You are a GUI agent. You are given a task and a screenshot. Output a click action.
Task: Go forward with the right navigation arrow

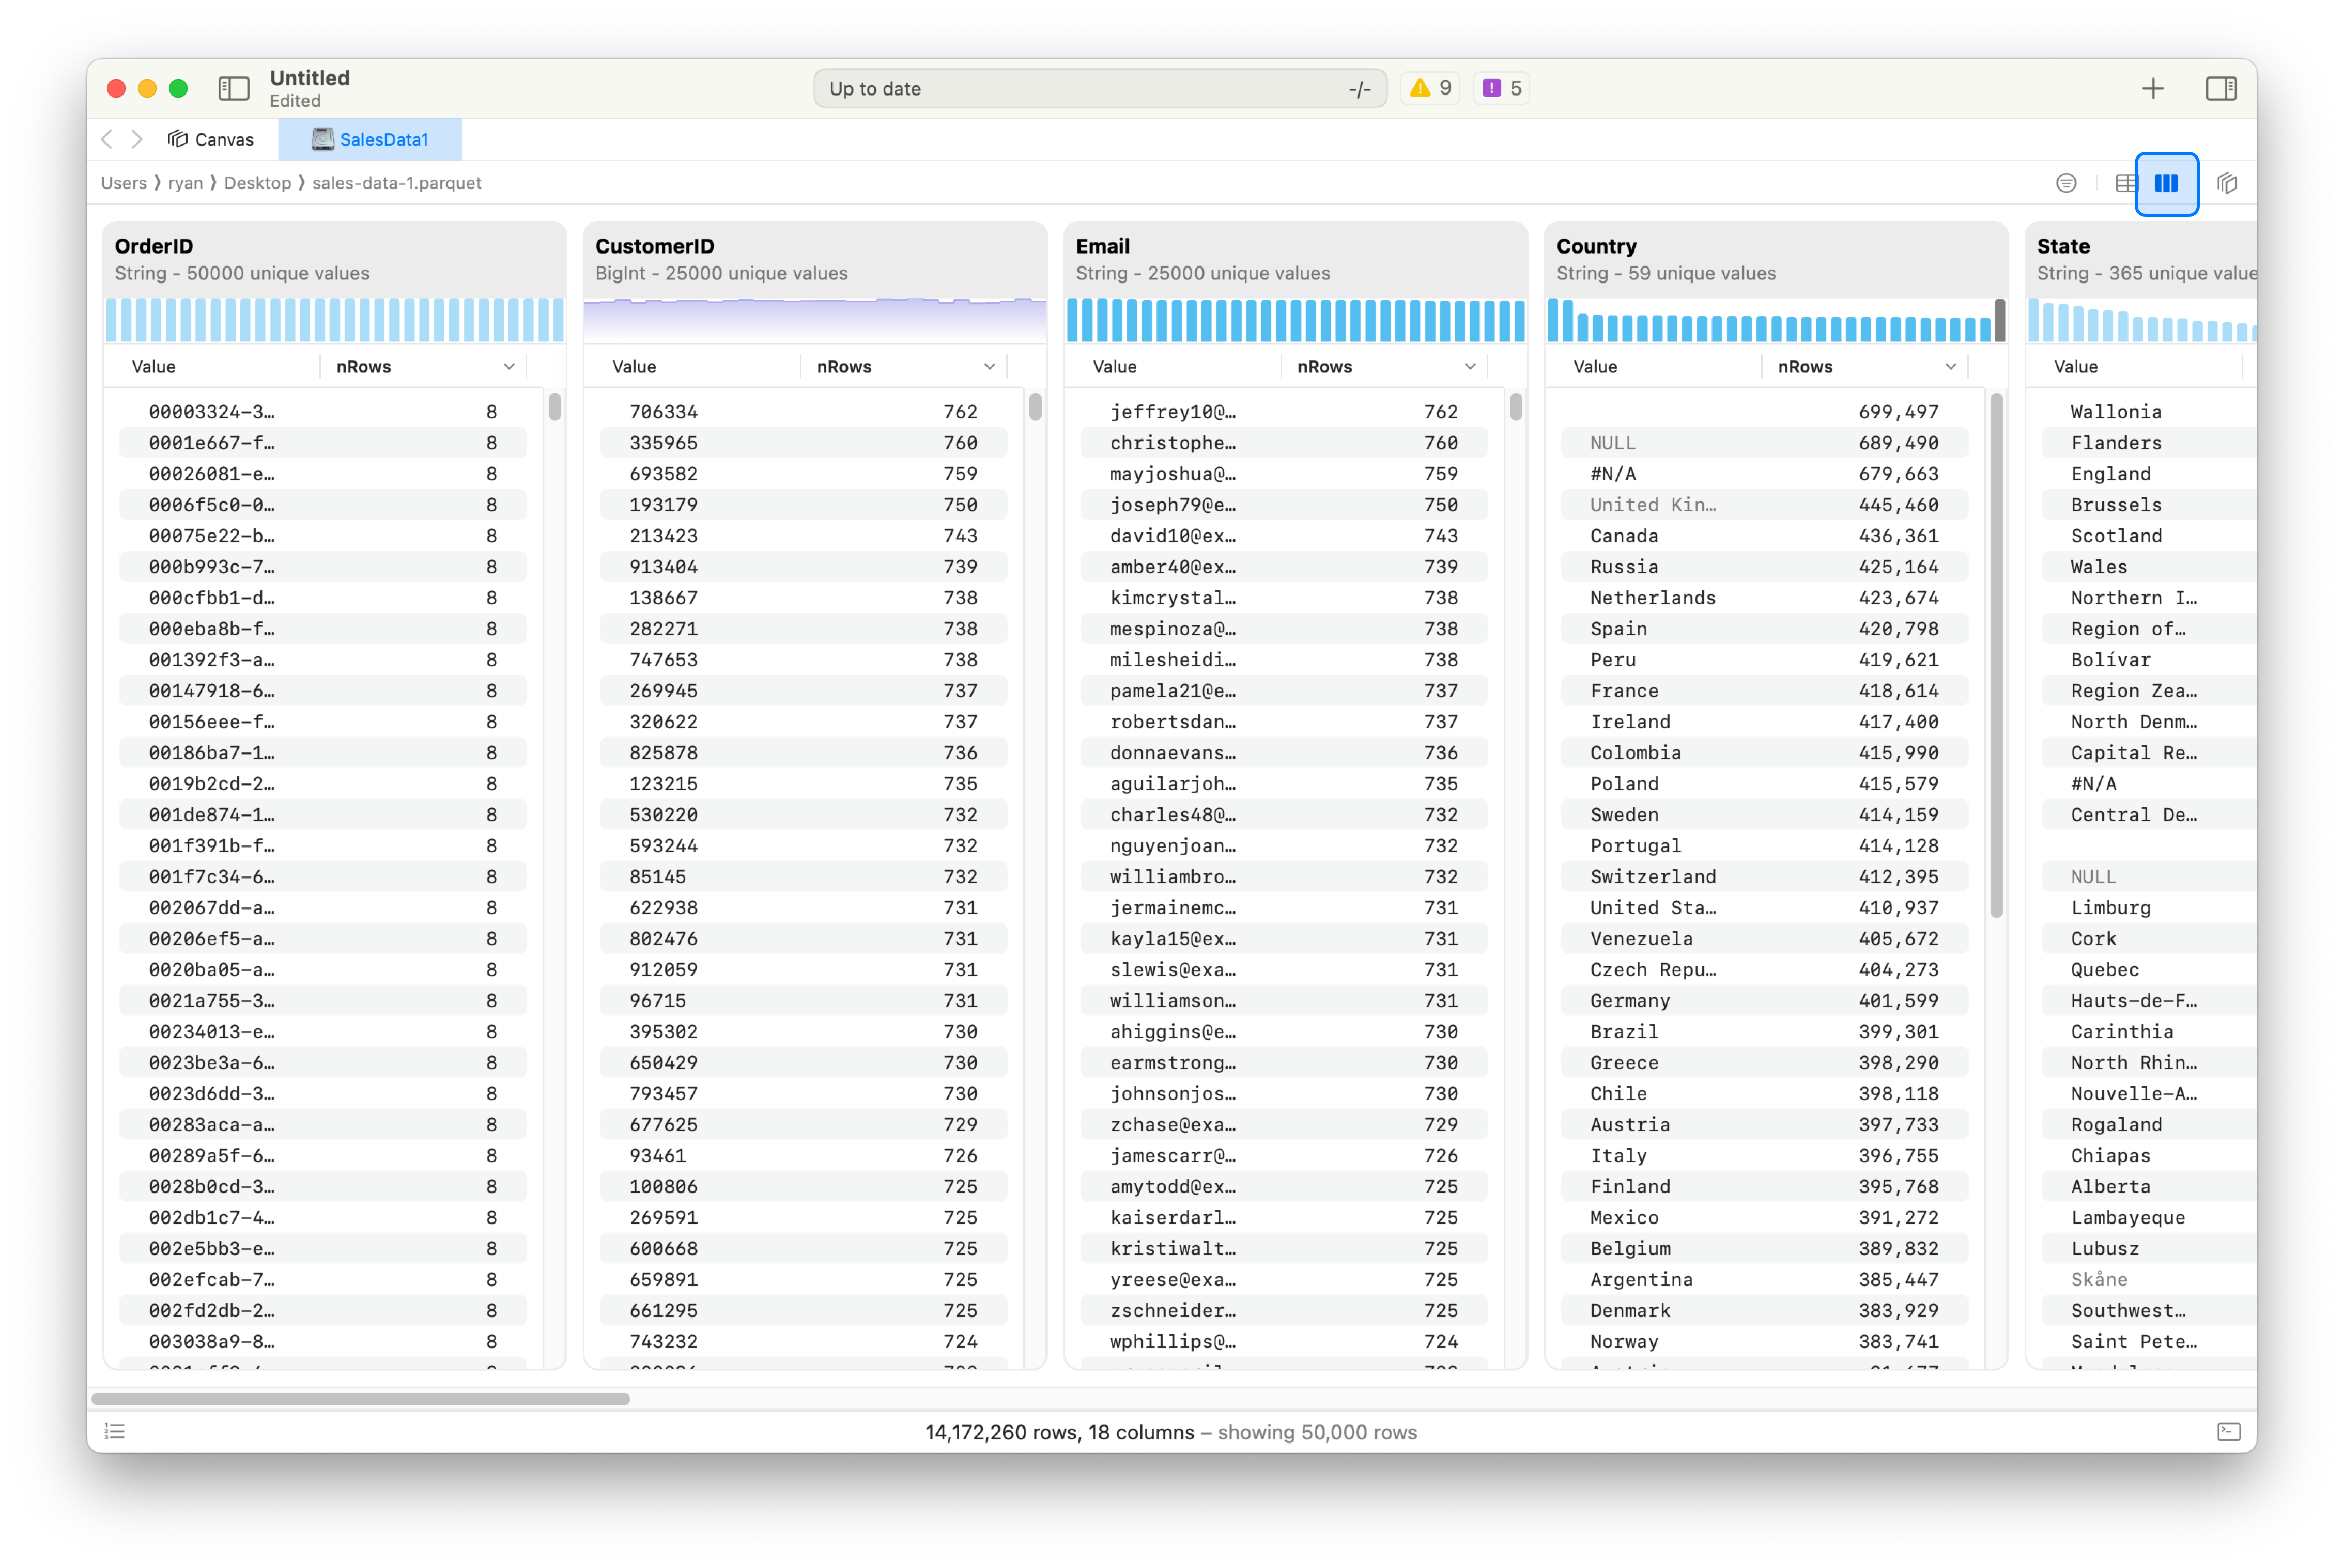pos(137,139)
